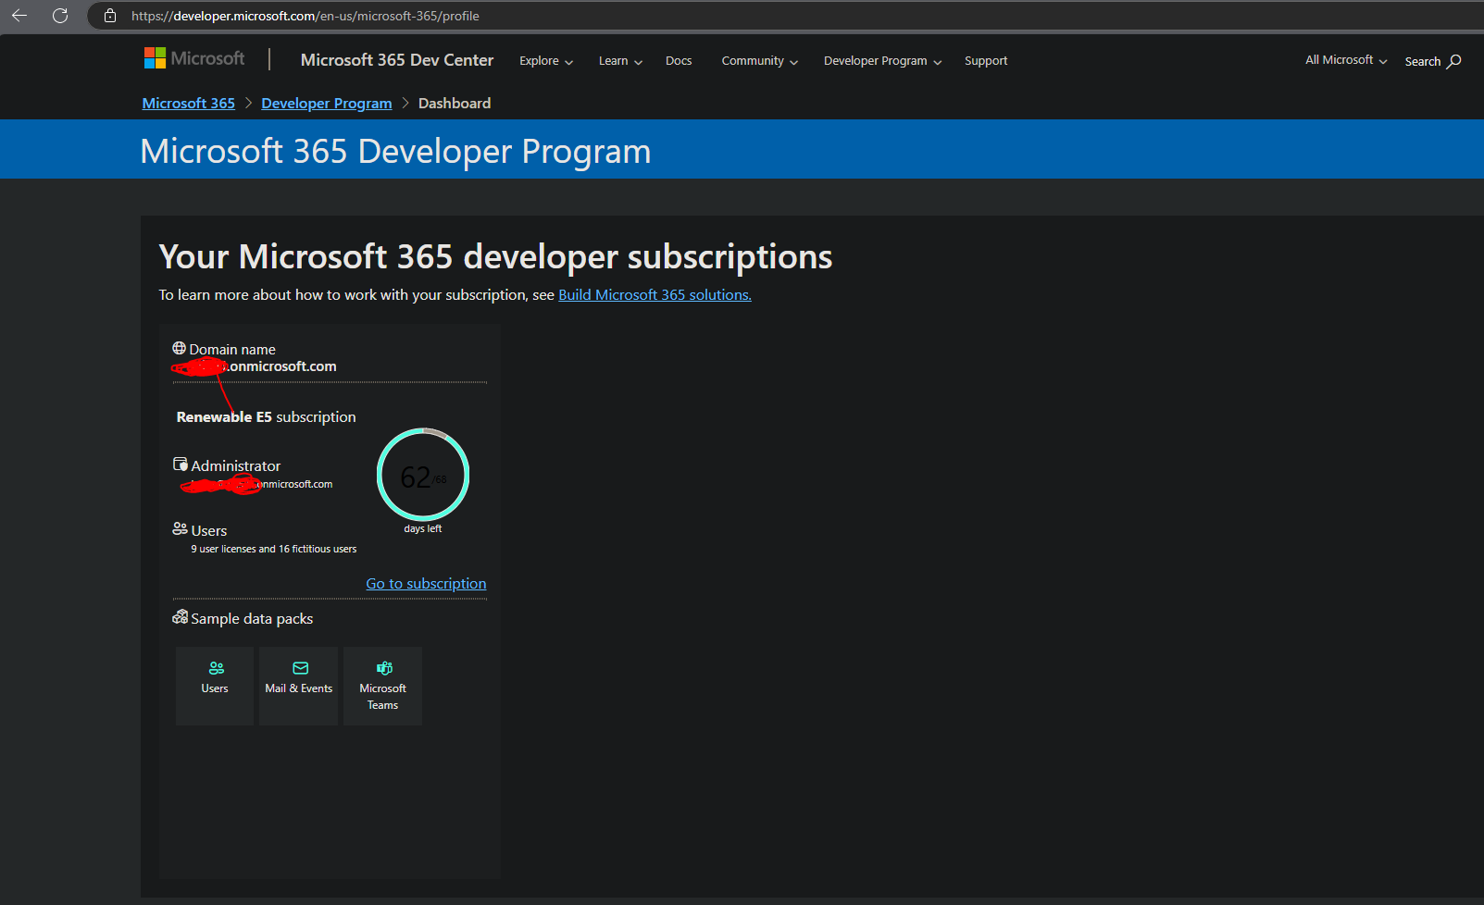1484x905 pixels.
Task: Expand the Explore dropdown menu
Action: [545, 61]
